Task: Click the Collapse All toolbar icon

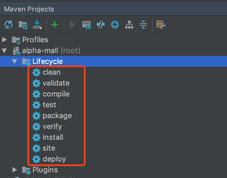Action: pos(143,25)
